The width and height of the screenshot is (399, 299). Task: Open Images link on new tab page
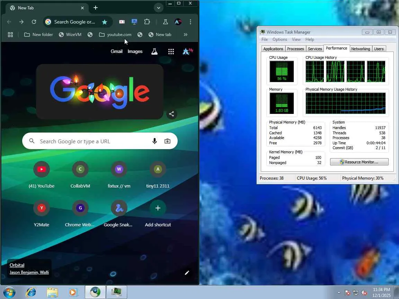pos(135,51)
